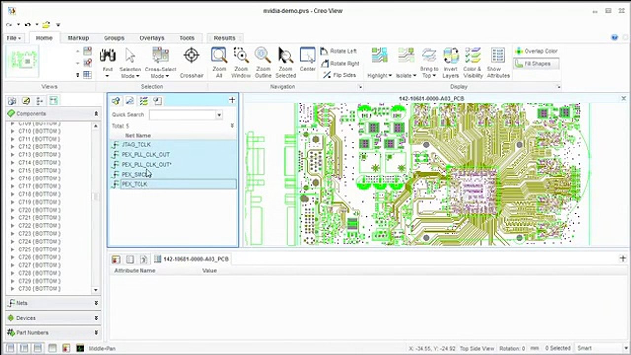631x355 pixels.
Task: Open the Quick Search dropdown arrow
Action: tap(219, 115)
